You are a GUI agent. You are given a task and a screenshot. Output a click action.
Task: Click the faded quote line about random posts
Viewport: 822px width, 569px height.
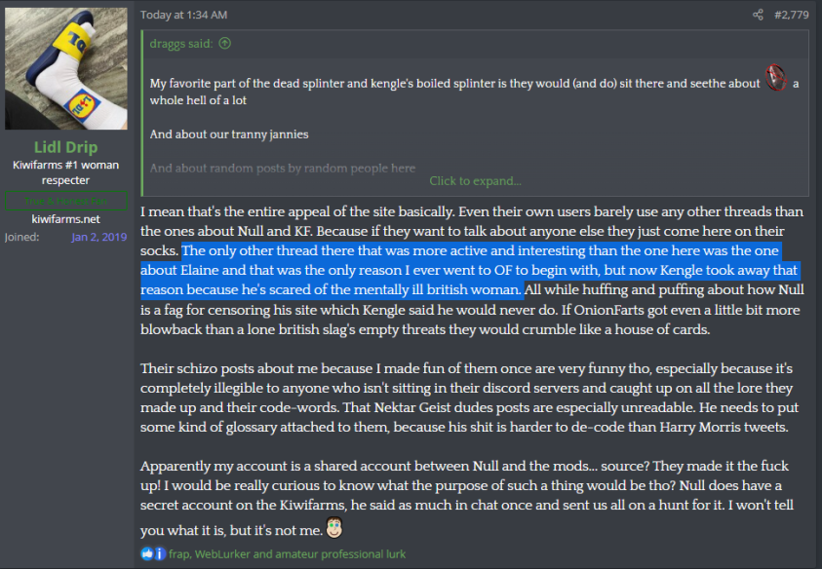click(283, 168)
